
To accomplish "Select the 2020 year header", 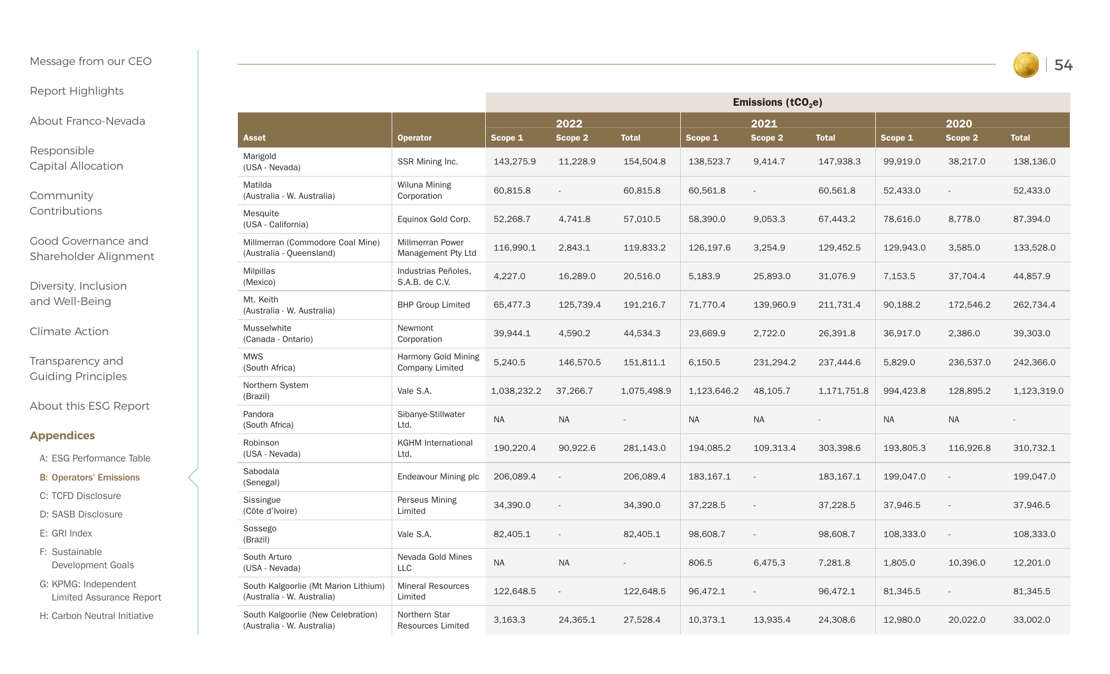I will (x=959, y=123).
